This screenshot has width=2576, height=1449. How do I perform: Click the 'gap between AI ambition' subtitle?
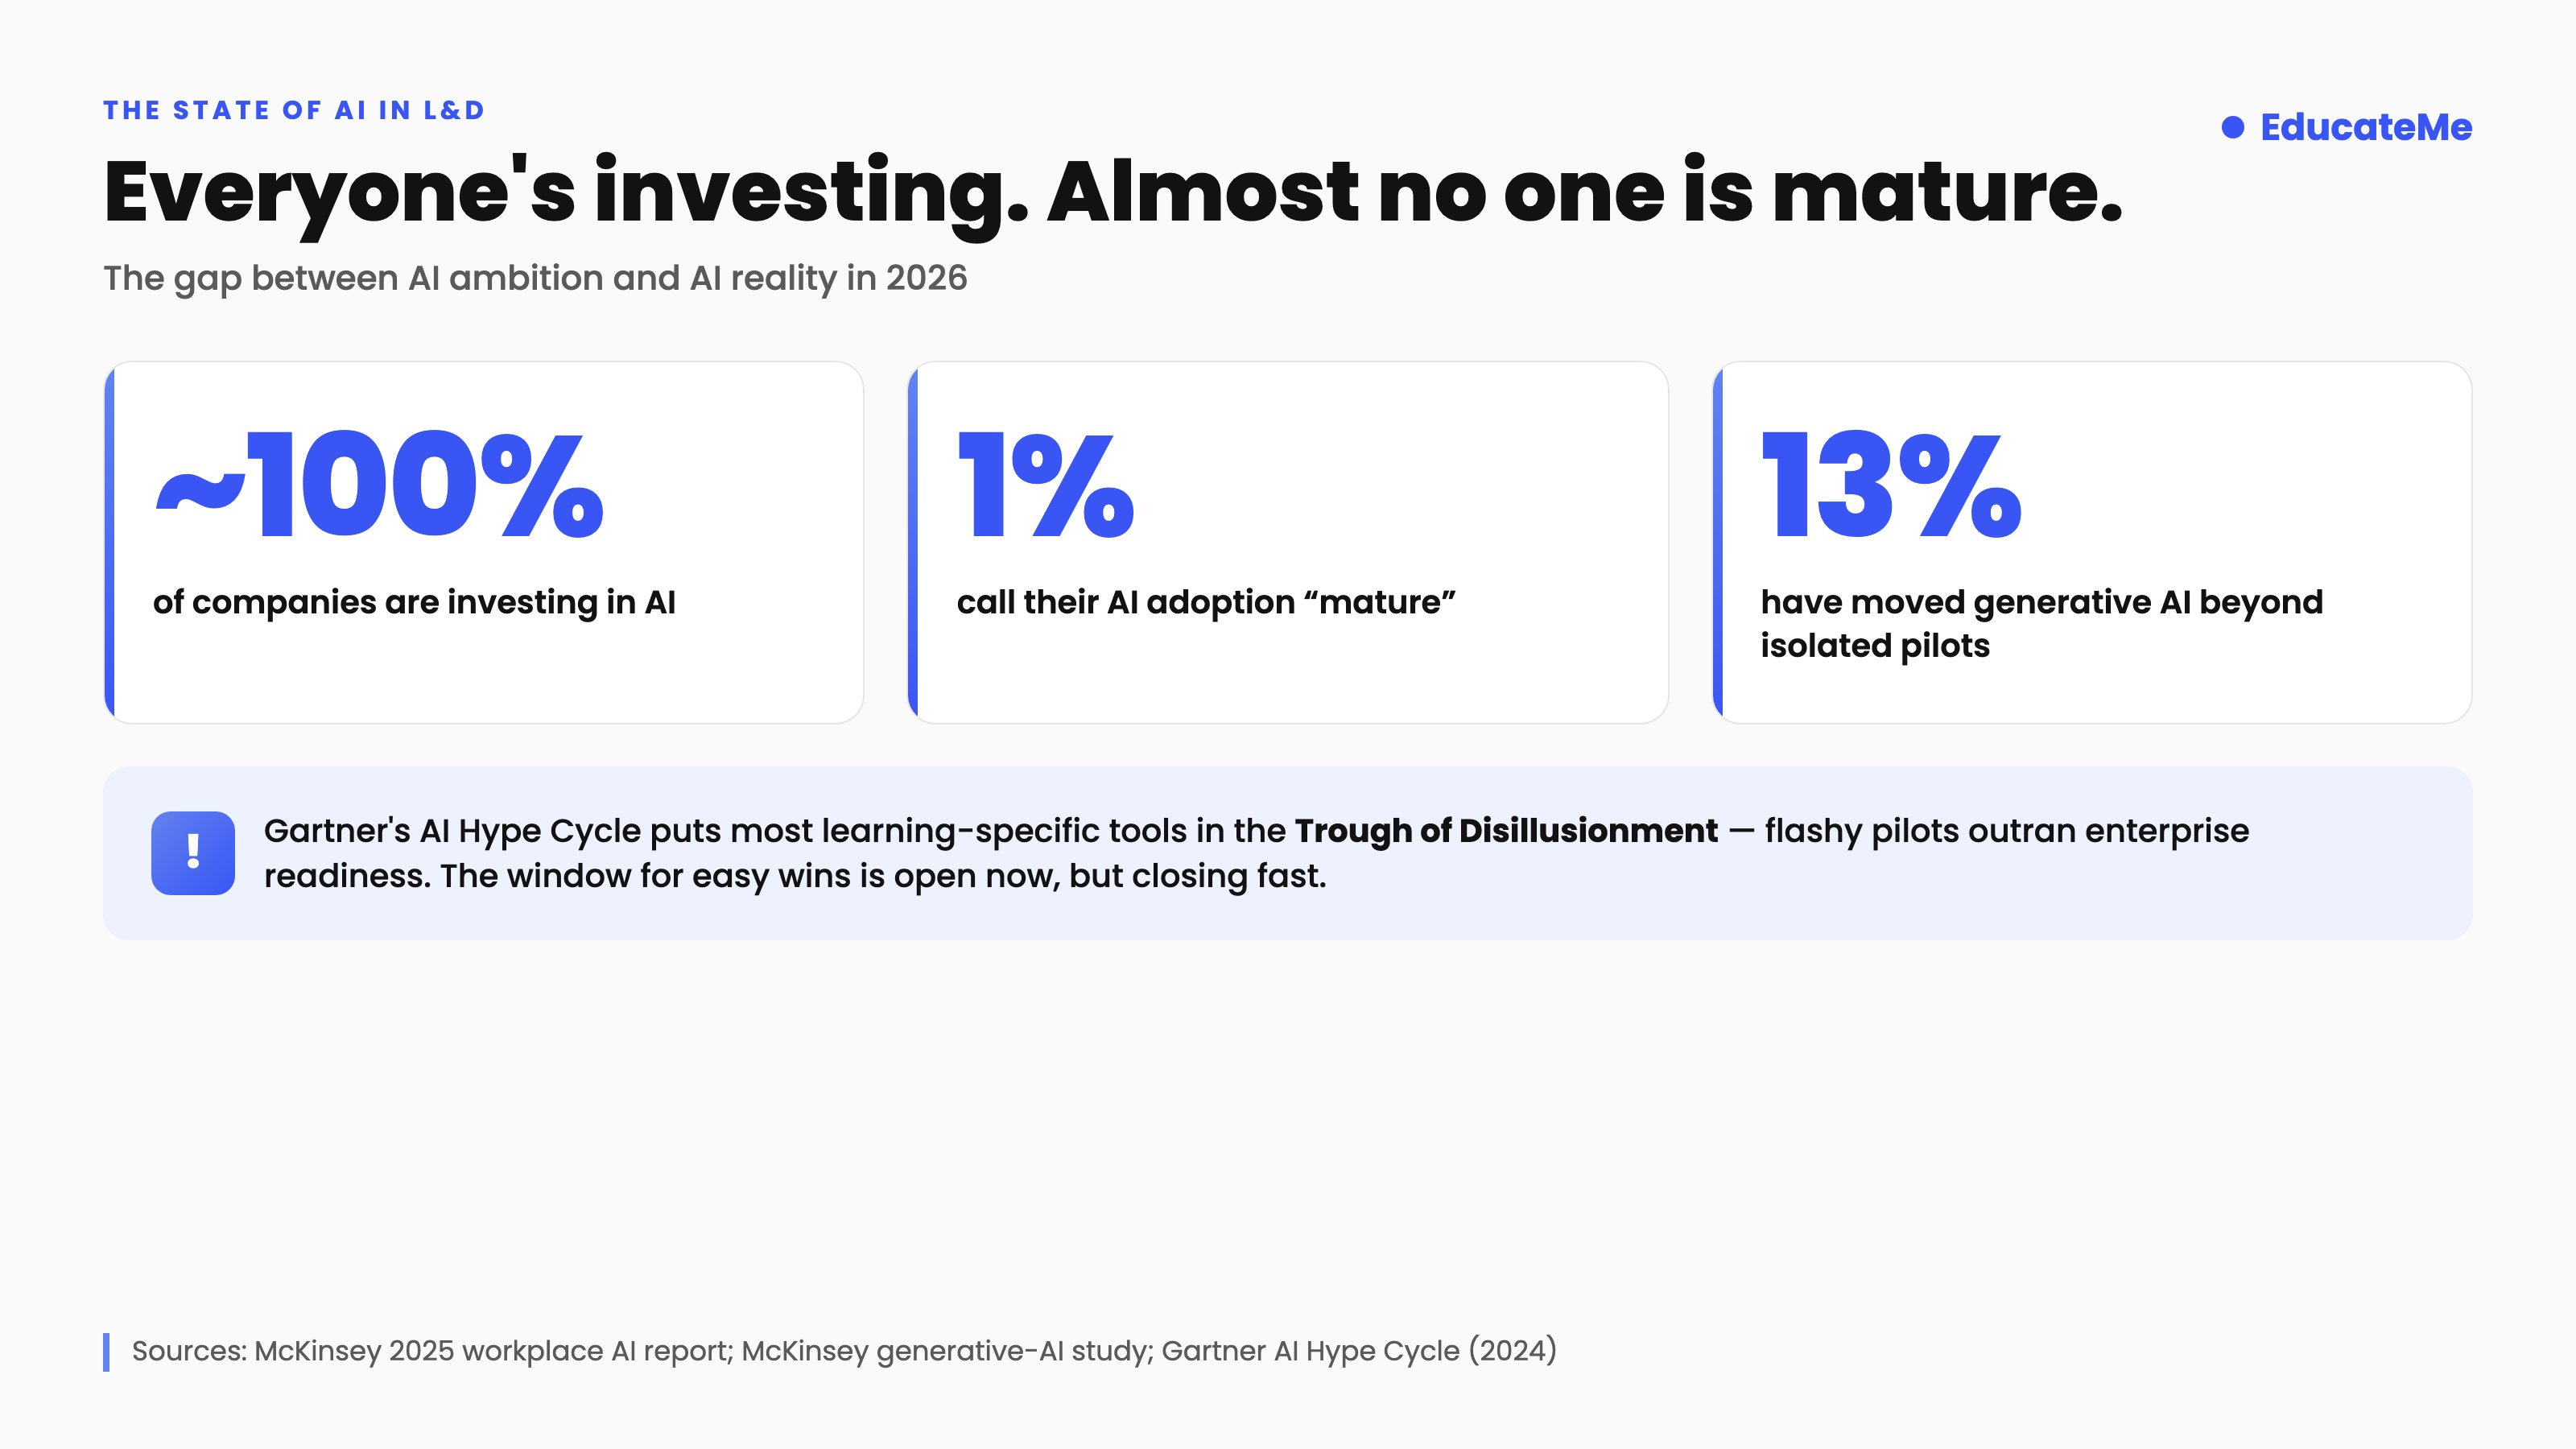click(x=535, y=278)
